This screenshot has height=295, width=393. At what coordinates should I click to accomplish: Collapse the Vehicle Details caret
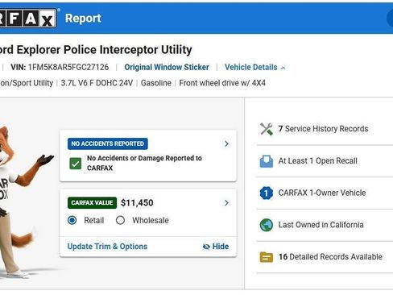pos(283,69)
